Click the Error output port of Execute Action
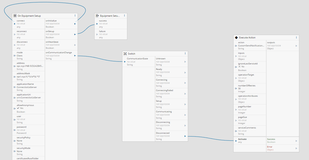Image resolution: width=309 pixels, height=160 pixels. [296, 148]
